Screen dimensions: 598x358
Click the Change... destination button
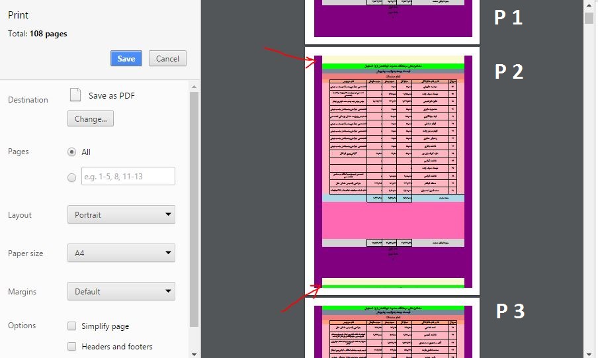tap(91, 118)
